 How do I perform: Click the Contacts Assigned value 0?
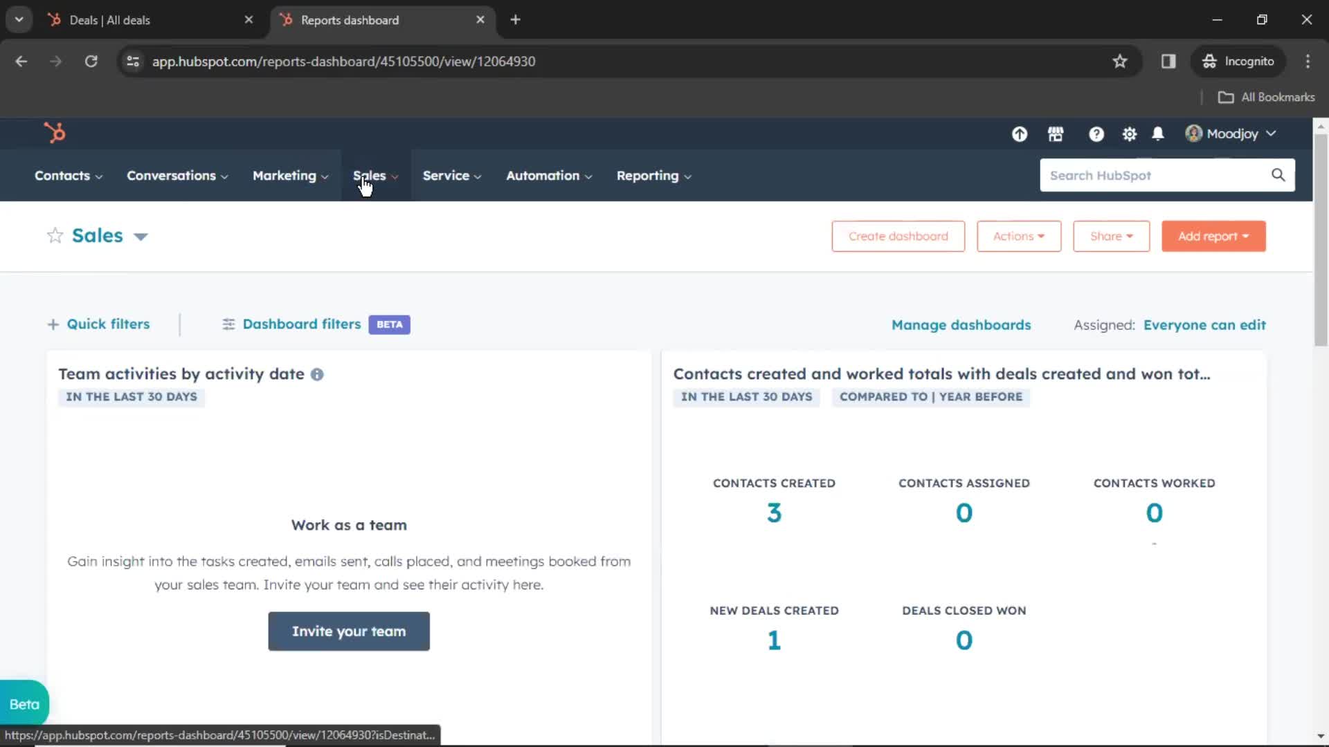click(964, 513)
